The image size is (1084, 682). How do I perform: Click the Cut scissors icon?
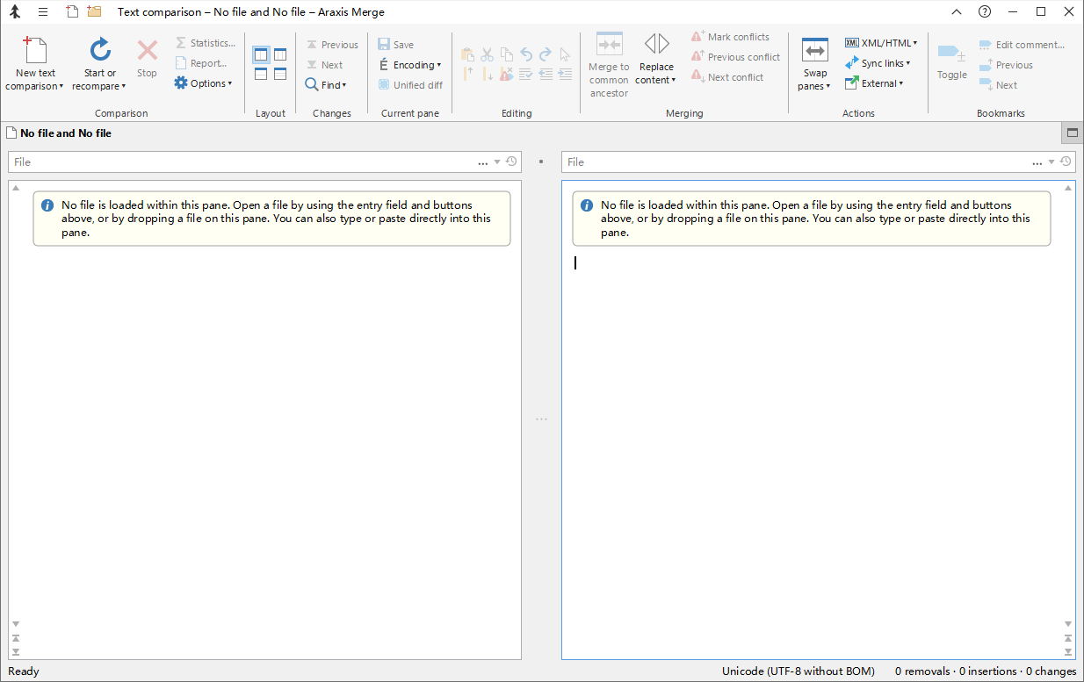[487, 54]
